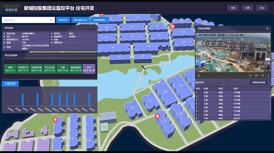274x153 pixels.
Task: Open the 后台 page
Action: coord(261,8)
